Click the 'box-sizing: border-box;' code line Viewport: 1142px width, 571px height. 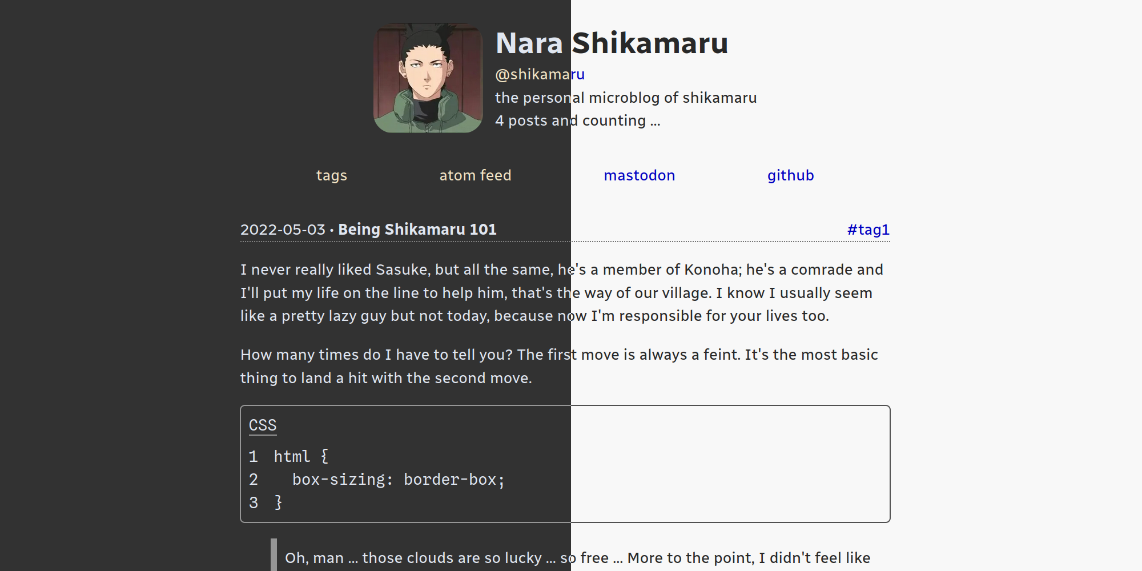(x=398, y=480)
